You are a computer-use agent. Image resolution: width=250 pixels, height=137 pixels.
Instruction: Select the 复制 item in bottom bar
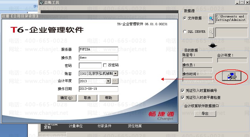(x=47, y=127)
